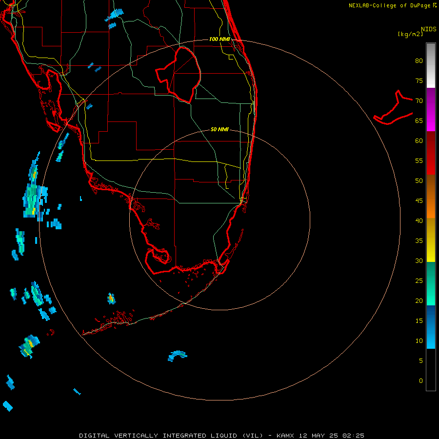Pick the brown segment of the color bar
Viewport: 439px width, 439px height.
(431, 186)
